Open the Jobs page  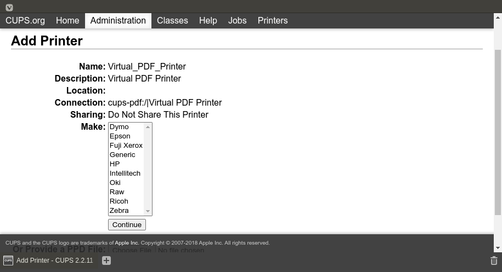point(237,20)
